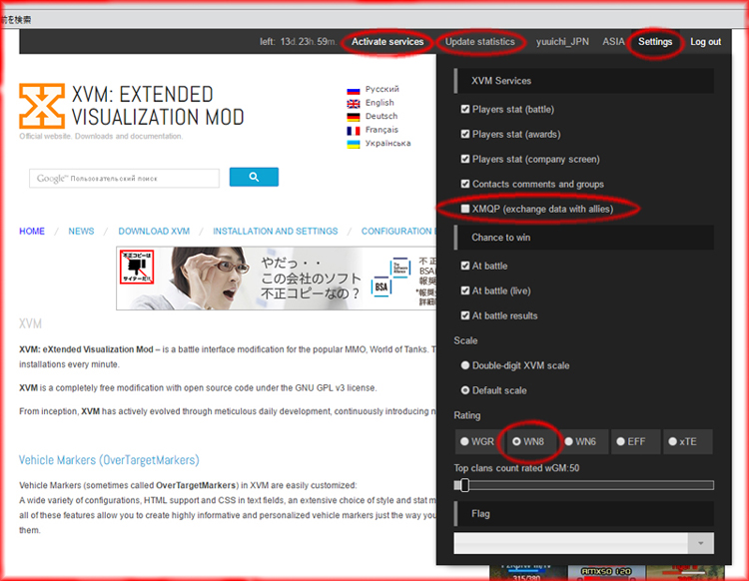Open the Flag dropdown list
The height and width of the screenshot is (581, 749).
(584, 543)
